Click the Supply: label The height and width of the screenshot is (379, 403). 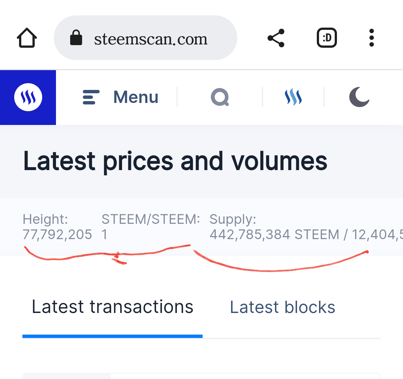pos(233,219)
